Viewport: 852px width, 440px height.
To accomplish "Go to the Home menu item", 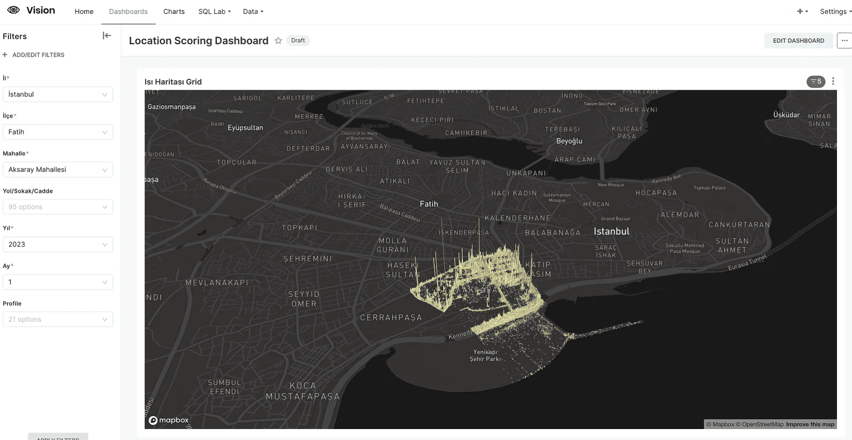I will [x=84, y=11].
